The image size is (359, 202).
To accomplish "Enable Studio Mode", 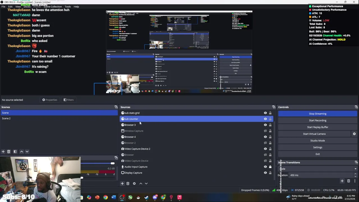I will tap(318, 141).
